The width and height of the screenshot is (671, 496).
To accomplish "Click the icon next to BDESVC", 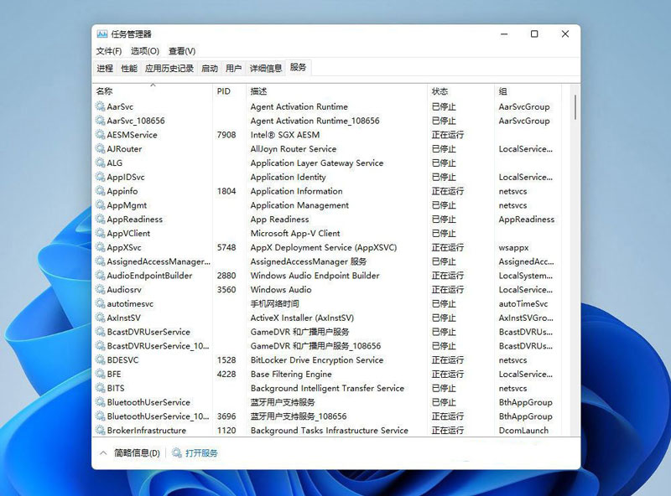I will point(101,360).
